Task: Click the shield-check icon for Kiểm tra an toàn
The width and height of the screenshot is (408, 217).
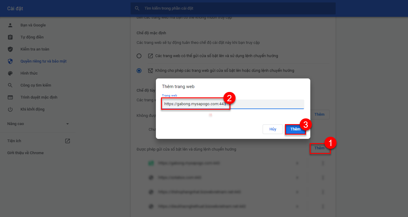Action: (10, 49)
